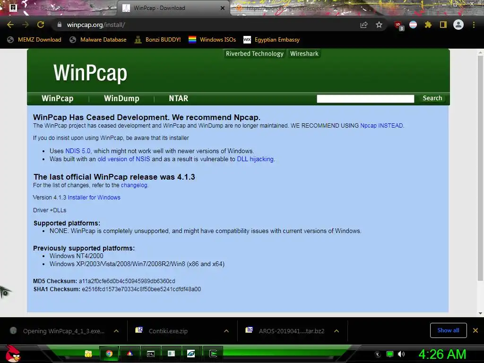Follow the Npcap INSTEAD link
Image resolution: width=484 pixels, height=363 pixels.
click(381, 126)
